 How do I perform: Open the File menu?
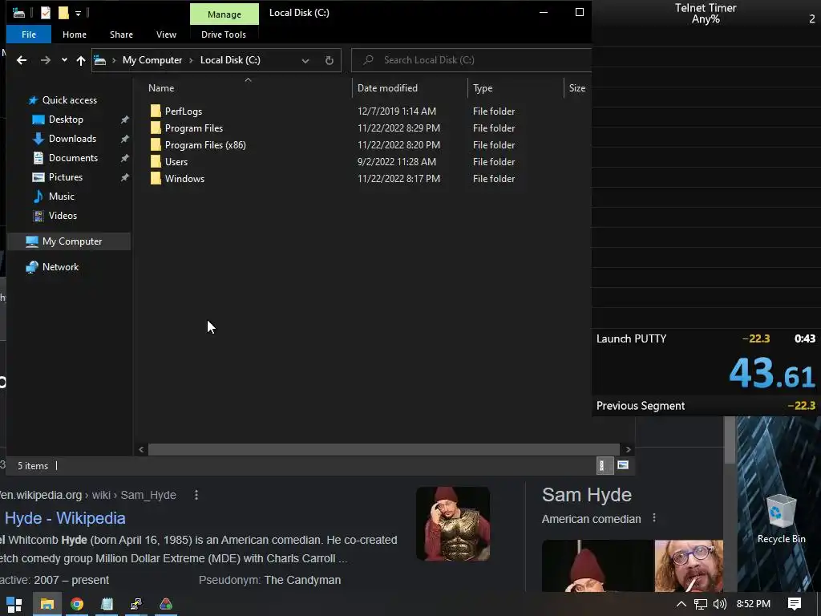click(29, 34)
